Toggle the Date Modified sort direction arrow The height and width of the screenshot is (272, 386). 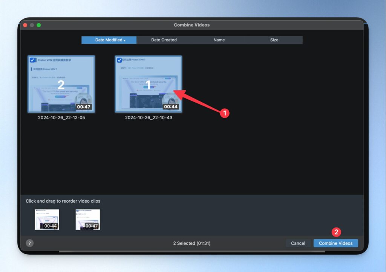click(x=125, y=40)
